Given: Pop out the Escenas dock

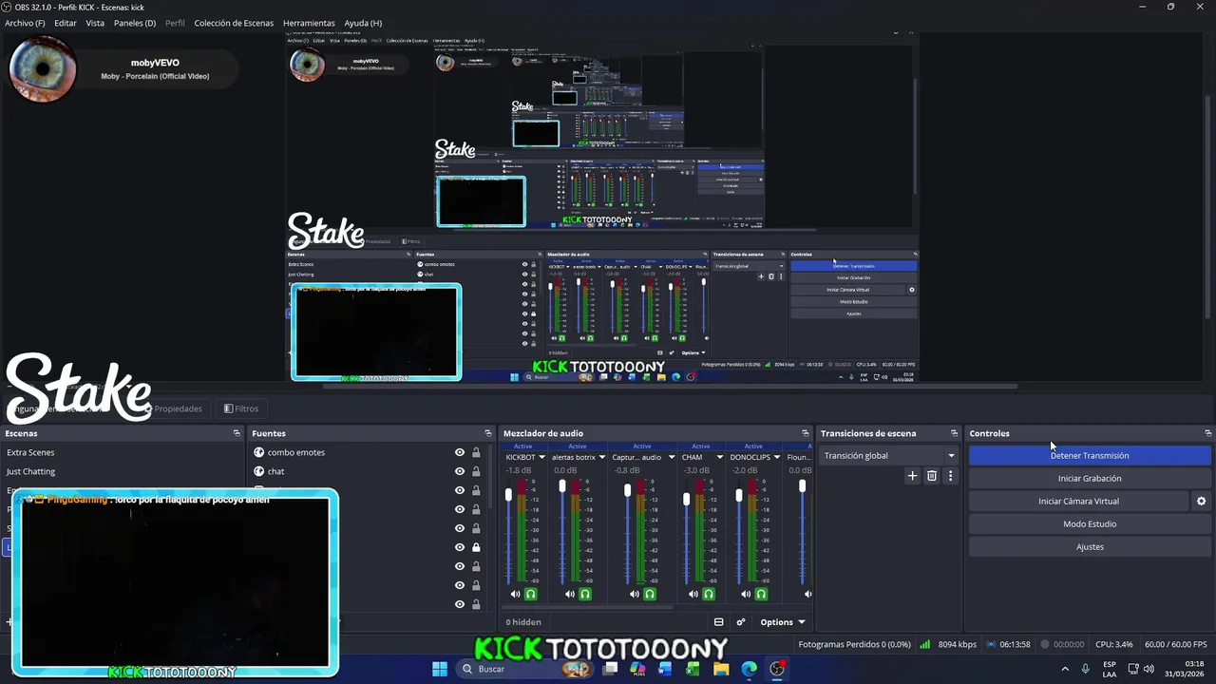Looking at the screenshot, I should tap(237, 433).
